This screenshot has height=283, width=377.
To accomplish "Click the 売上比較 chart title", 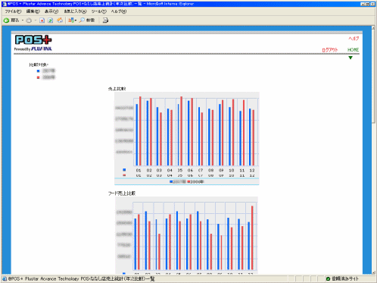I will [117, 89].
